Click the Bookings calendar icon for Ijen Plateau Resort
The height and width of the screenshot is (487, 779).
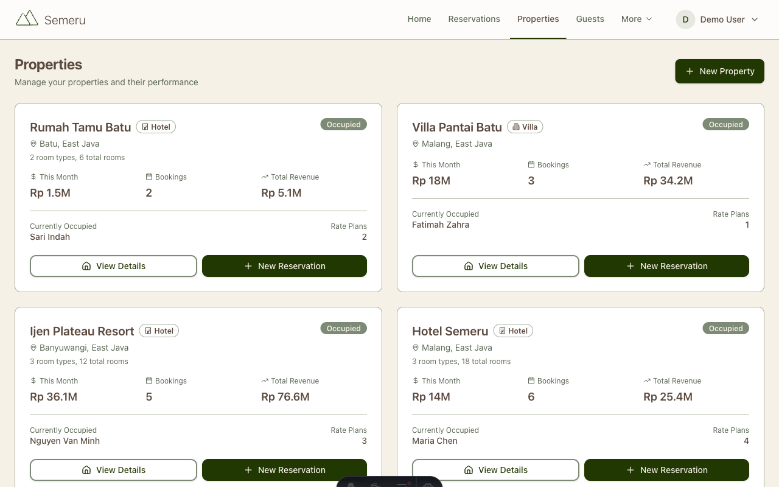tap(149, 381)
